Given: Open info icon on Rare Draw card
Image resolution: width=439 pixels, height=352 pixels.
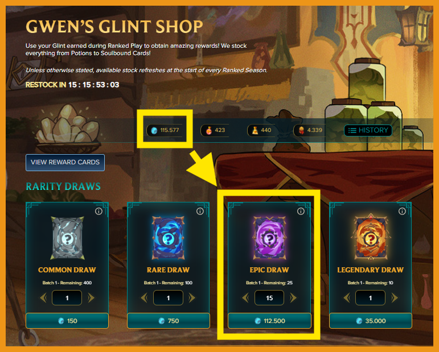Looking at the screenshot, I should pos(200,212).
